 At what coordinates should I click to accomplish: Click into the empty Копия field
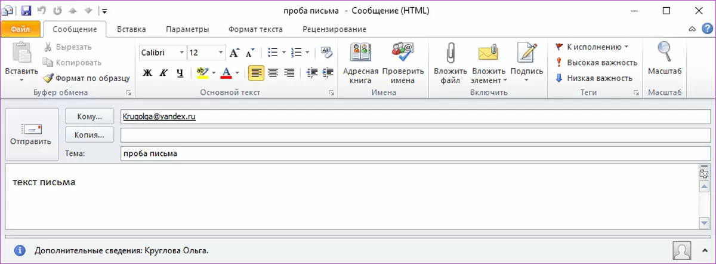415,135
